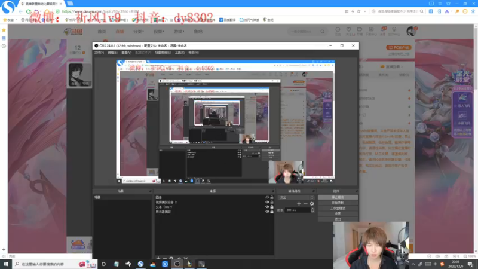Toggle lock on 图像 source
This screenshot has height=269, width=478.
[x=272, y=198]
